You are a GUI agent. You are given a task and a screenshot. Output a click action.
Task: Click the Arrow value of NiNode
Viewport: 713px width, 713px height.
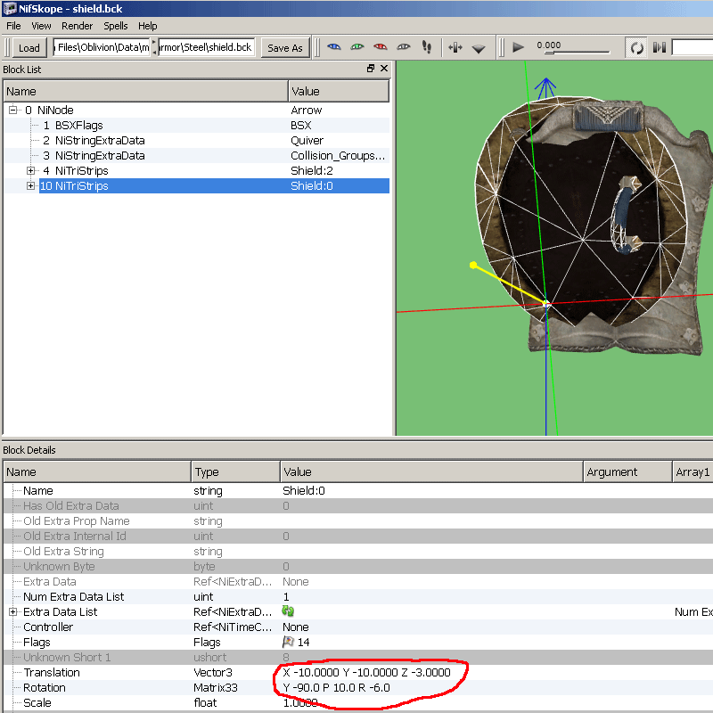point(306,110)
